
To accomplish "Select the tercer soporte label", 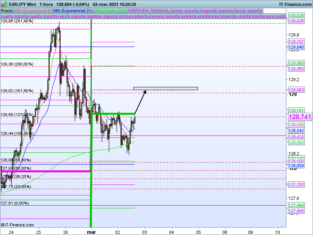I will click(x=248, y=11).
